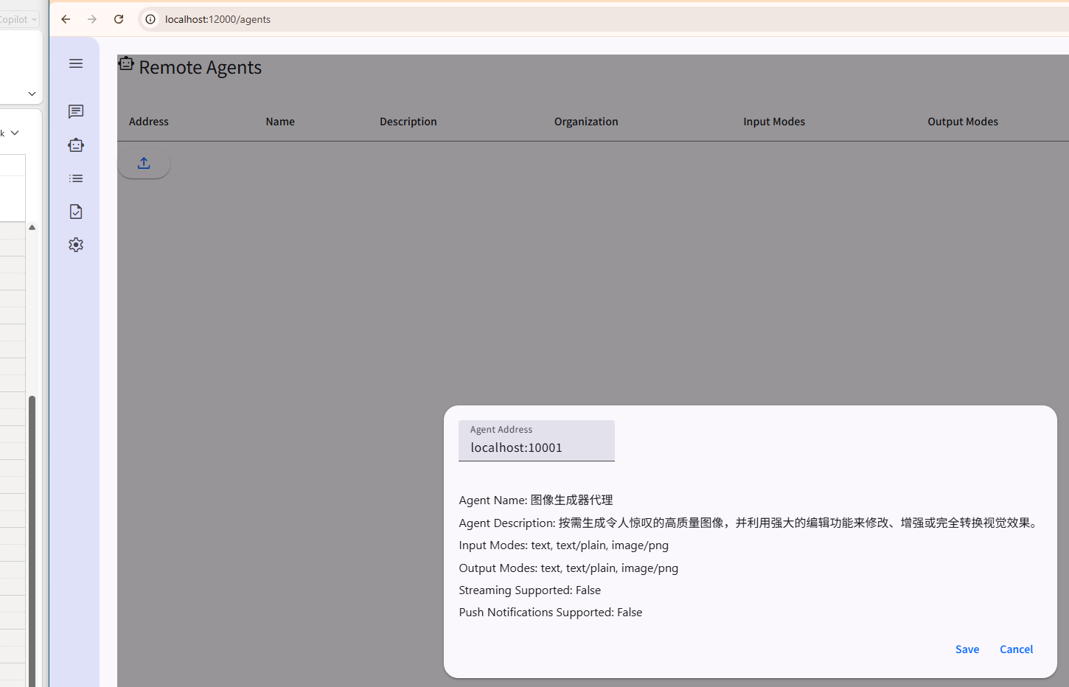Image resolution: width=1069 pixels, height=687 pixels.
Task: Click the Name column header
Action: pos(280,122)
